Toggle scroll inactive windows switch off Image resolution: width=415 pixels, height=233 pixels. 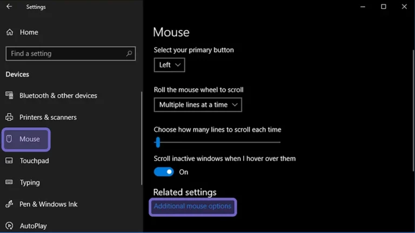point(164,172)
